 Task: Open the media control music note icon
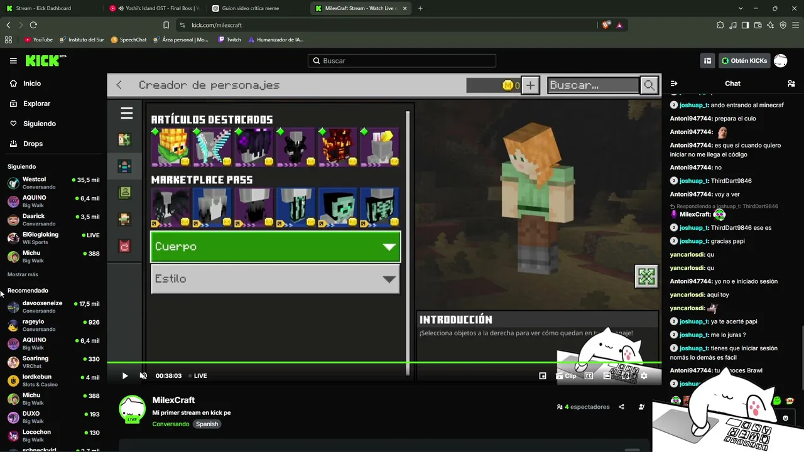click(733, 25)
